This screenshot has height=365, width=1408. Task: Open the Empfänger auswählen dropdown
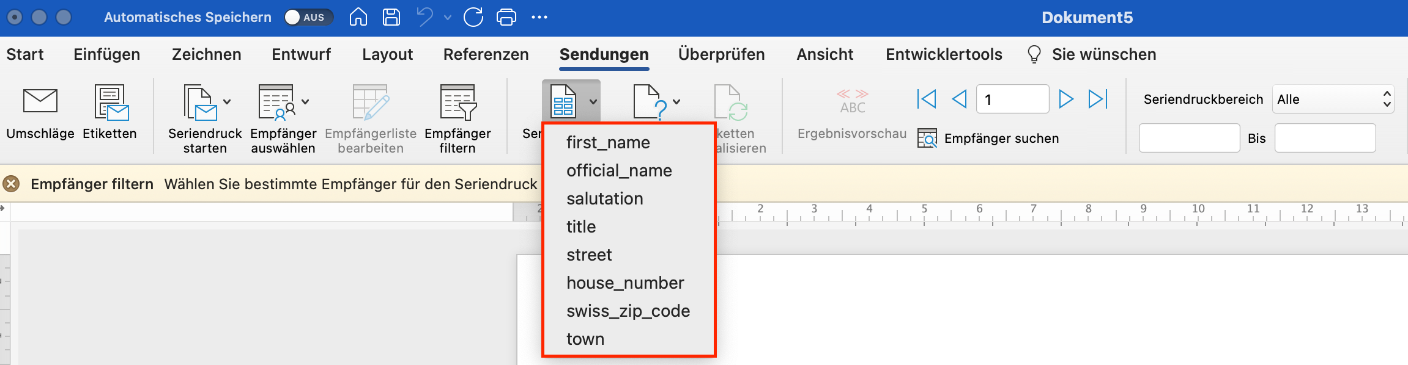pos(305,102)
